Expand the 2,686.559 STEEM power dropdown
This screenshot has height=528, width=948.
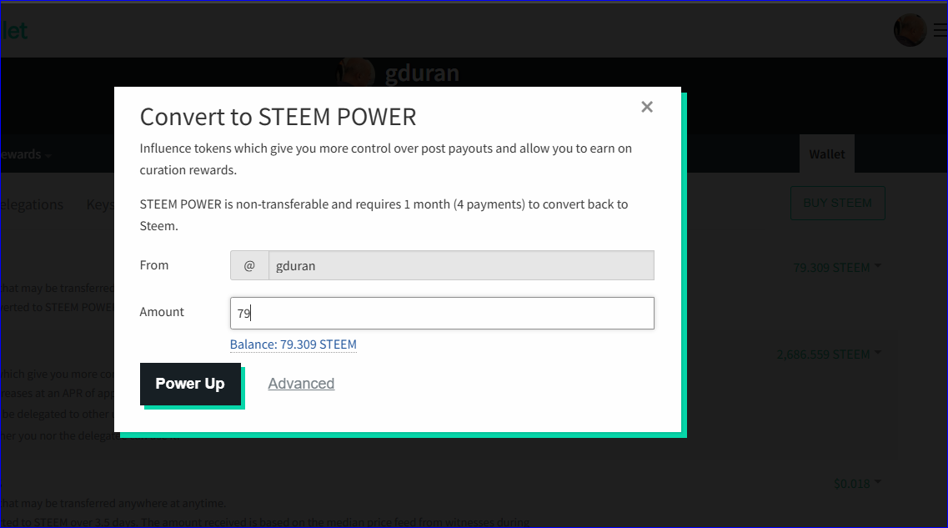829,355
